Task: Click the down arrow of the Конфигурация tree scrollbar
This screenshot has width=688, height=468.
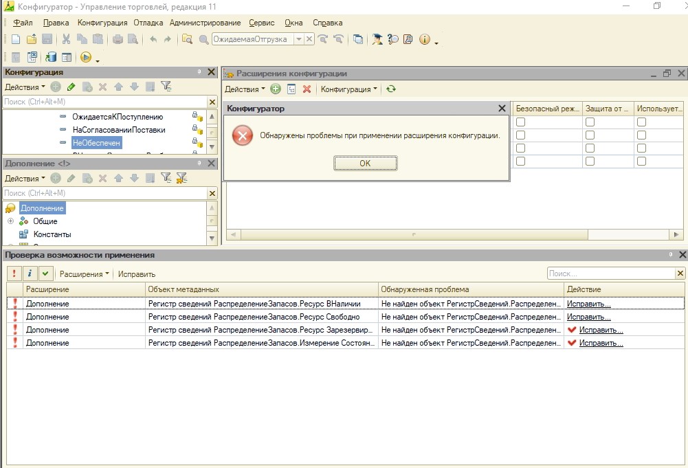Action: coord(212,147)
